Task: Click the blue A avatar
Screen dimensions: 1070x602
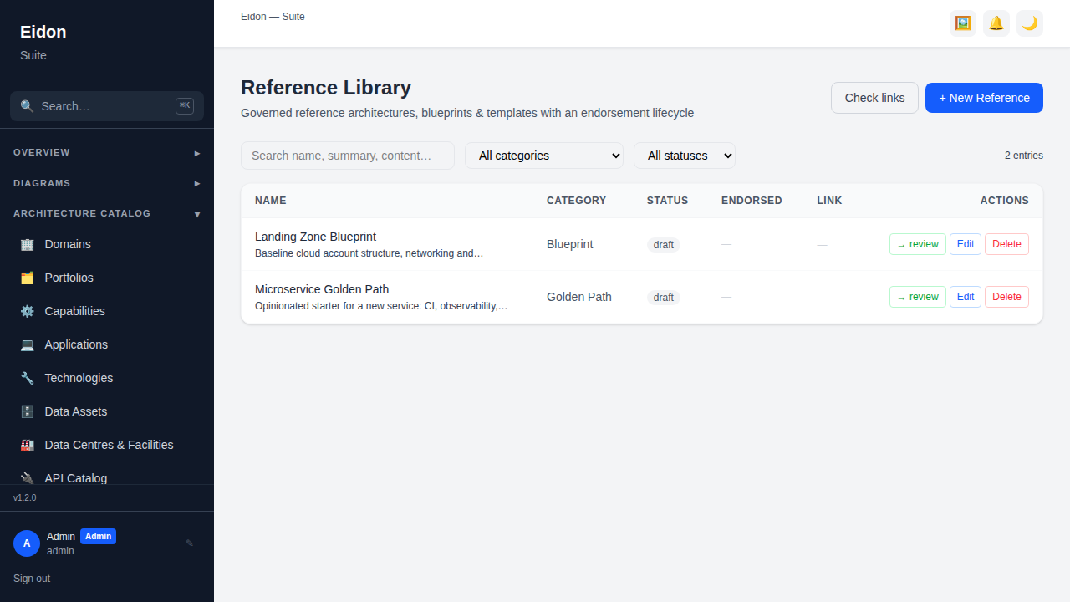Action: [x=27, y=543]
